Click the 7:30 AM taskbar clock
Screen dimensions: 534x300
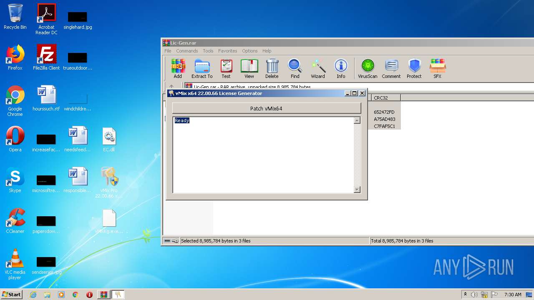[512, 295]
